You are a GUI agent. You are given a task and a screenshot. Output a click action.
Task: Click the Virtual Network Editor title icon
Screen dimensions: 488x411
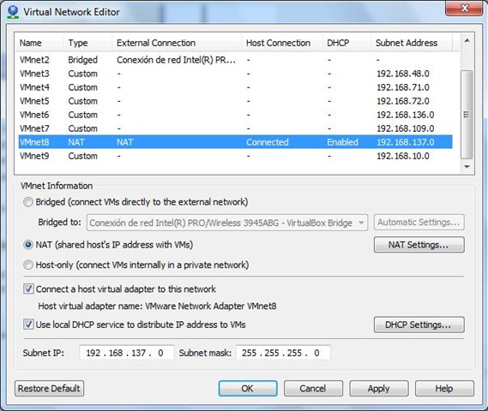tap(13, 12)
